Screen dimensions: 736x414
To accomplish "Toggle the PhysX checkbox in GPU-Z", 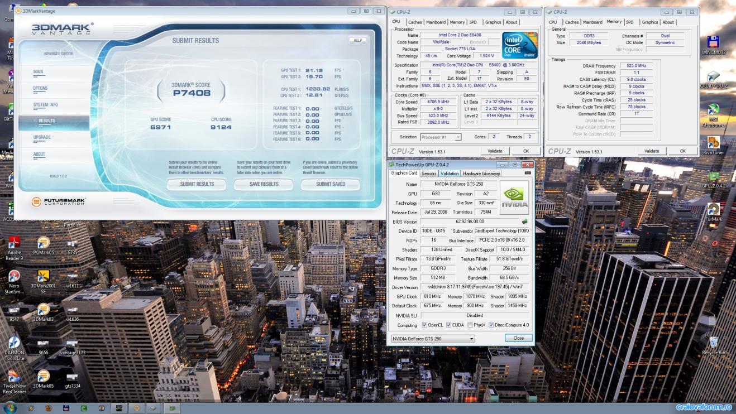I will (470, 325).
